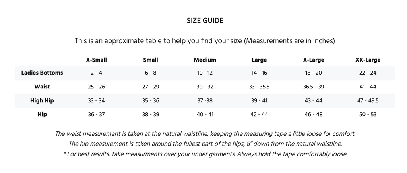Click the Waist row label
The image size is (407, 173).
42,86
